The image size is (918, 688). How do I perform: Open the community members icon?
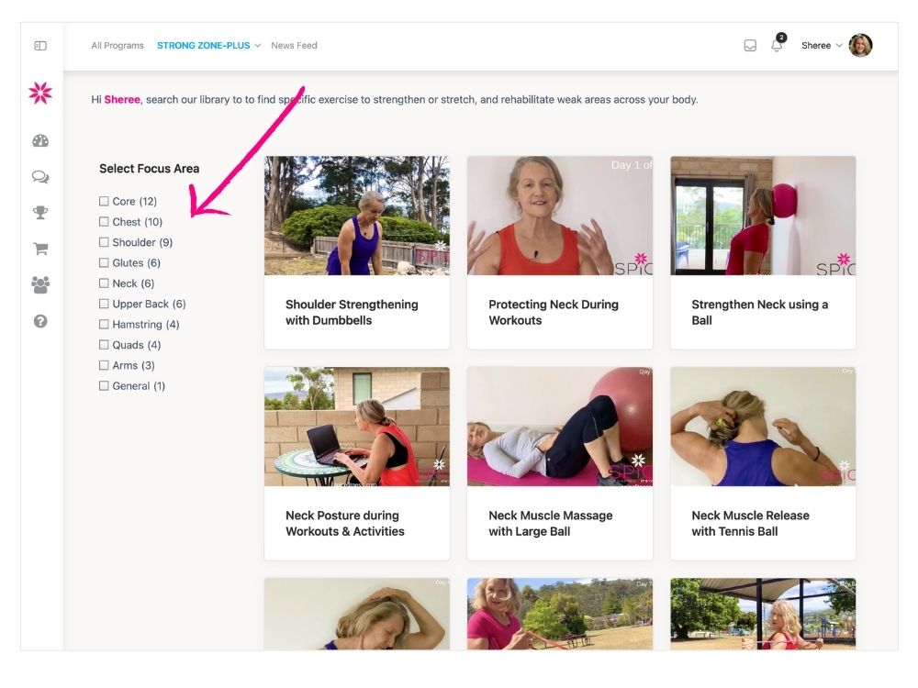click(x=40, y=285)
